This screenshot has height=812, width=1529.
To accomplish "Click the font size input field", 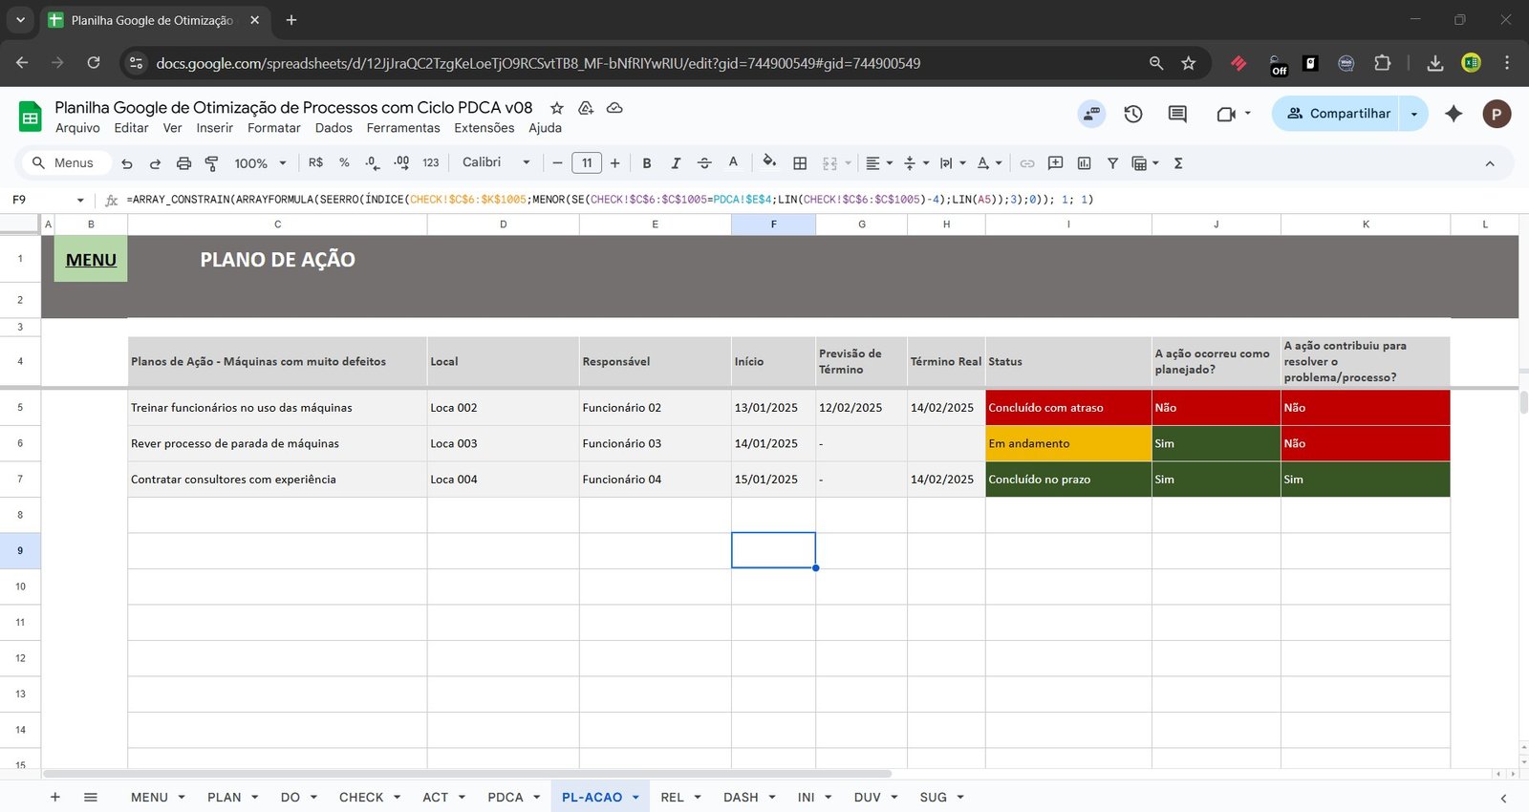I will [x=587, y=163].
